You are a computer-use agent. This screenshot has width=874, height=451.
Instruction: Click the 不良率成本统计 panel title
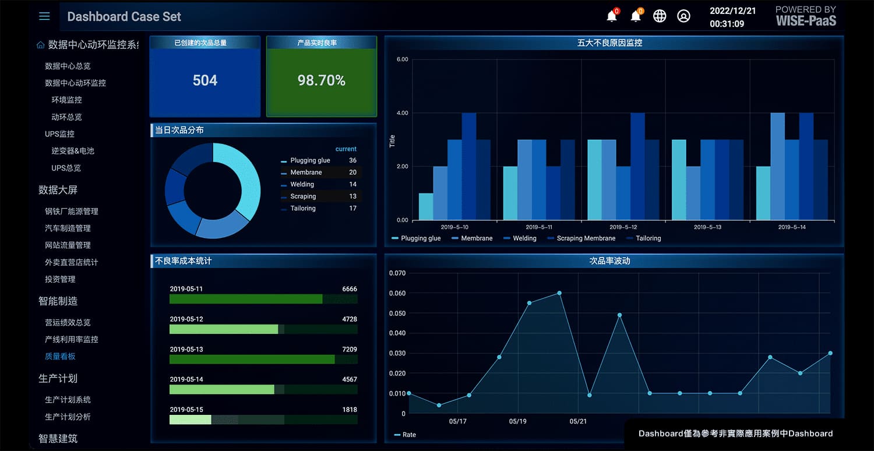click(x=184, y=261)
